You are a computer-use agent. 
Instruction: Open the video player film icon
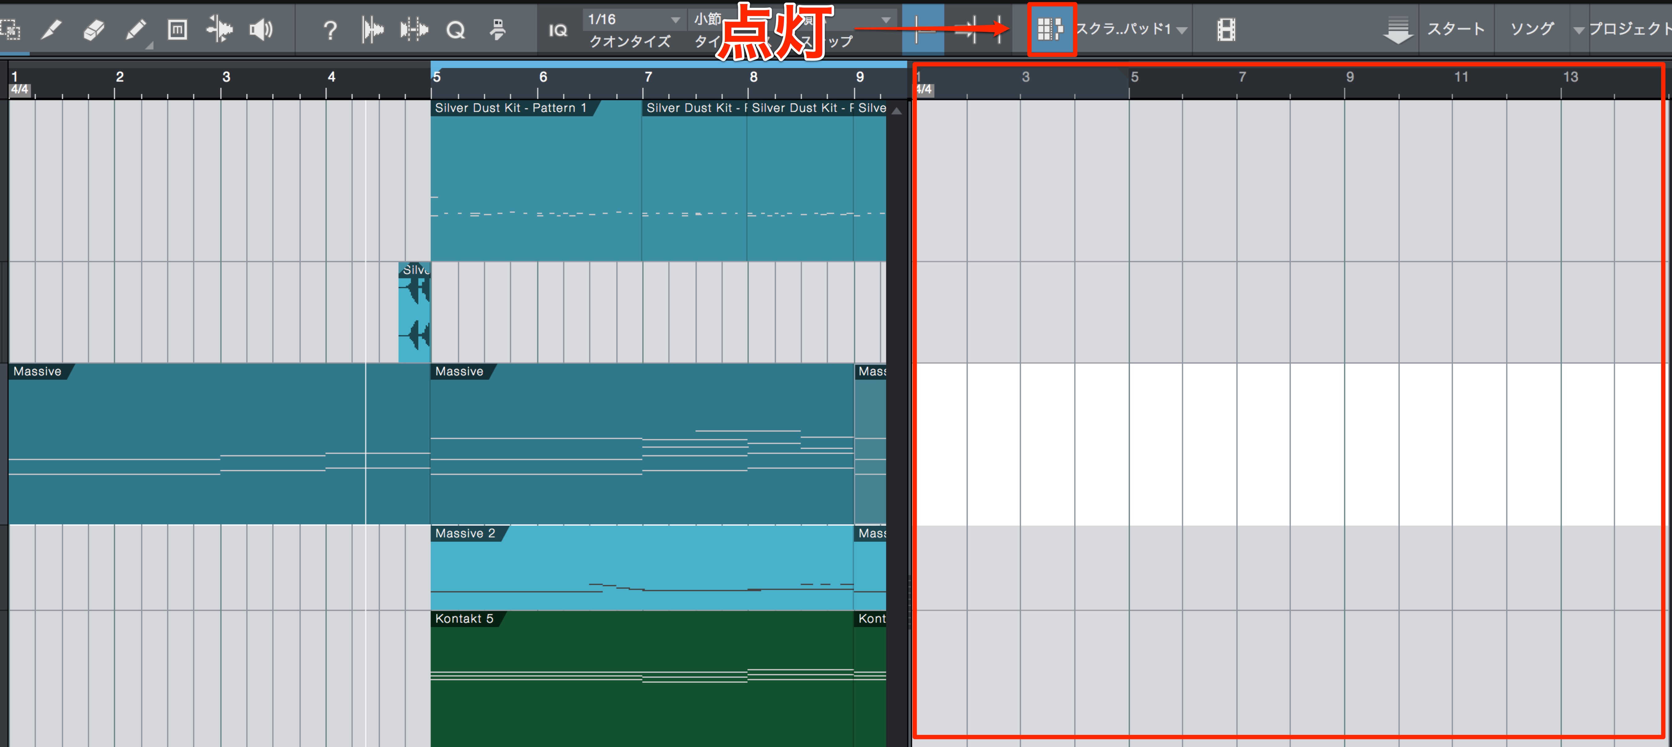(x=1226, y=30)
